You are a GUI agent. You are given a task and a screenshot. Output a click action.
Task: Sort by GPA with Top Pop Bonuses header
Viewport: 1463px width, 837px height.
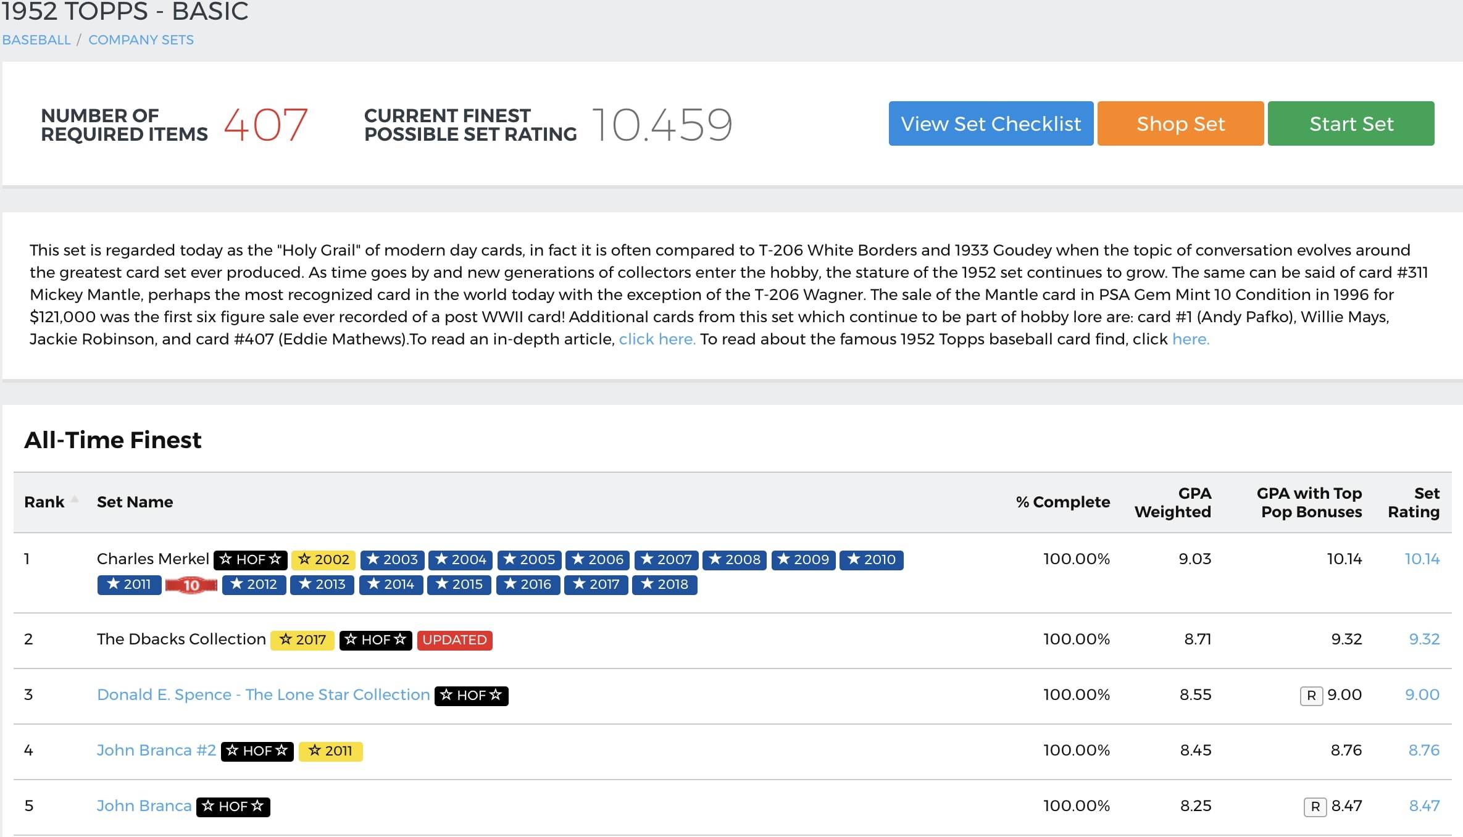1309,502
